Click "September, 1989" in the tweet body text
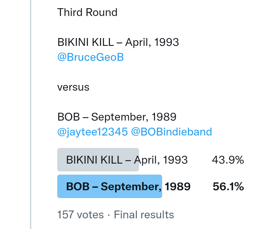 click(134, 117)
